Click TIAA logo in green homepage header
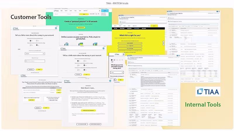 tap(56, 11)
